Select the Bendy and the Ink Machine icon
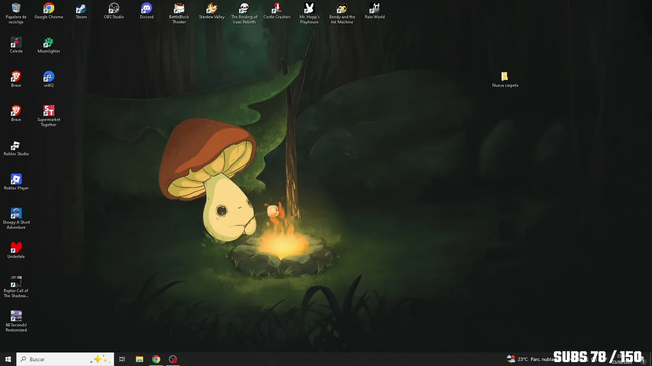Screen dimensions: 652x366 pos(342,13)
